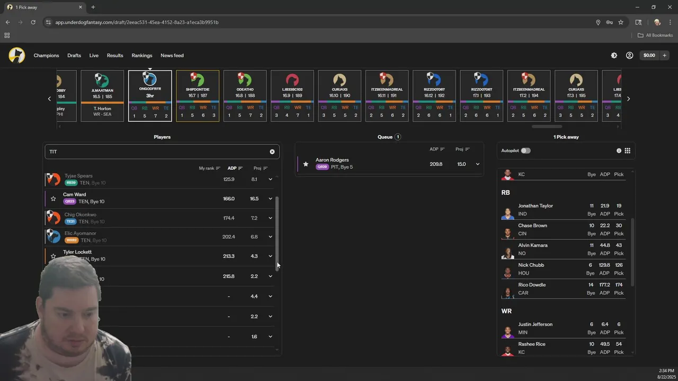Select Jonathan Taylor in my roster

[x=564, y=210]
